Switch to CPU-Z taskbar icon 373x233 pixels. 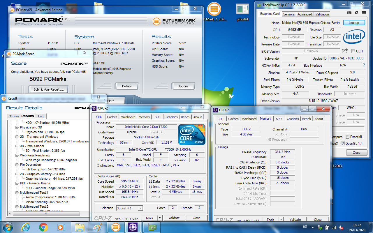[x=133, y=227]
